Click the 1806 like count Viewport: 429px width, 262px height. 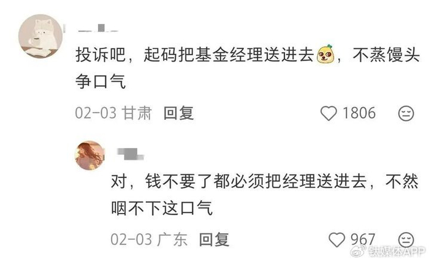pyautogui.click(x=359, y=113)
